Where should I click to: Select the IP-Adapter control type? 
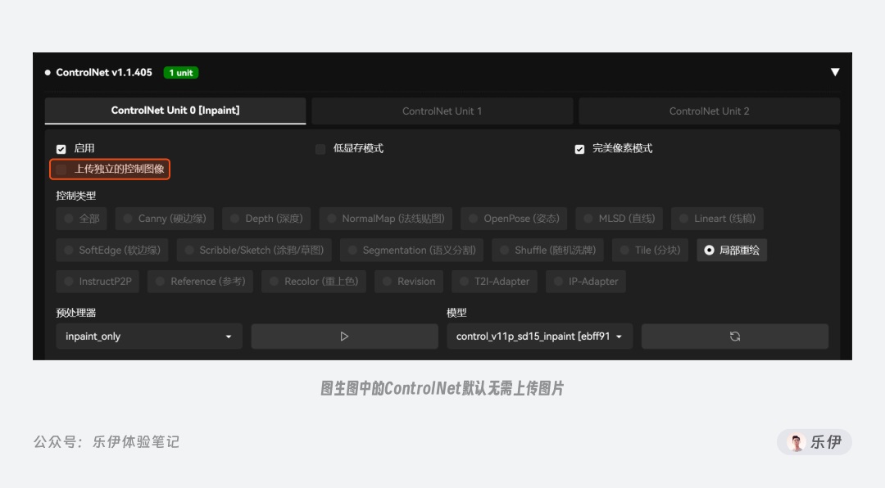[x=585, y=281]
